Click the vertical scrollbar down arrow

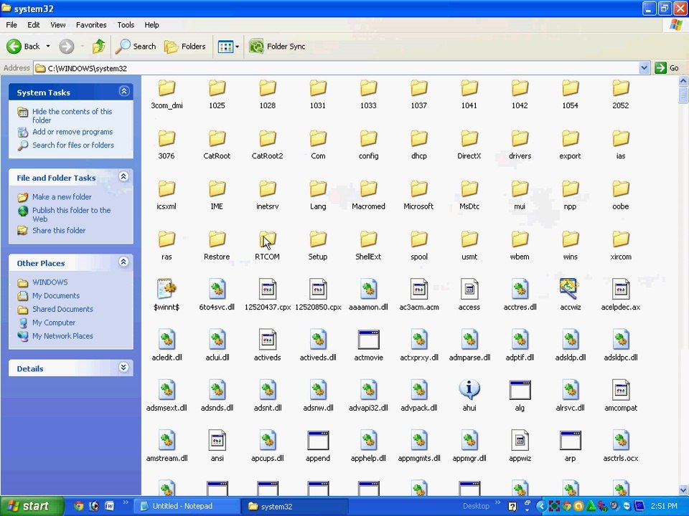pyautogui.click(x=683, y=489)
